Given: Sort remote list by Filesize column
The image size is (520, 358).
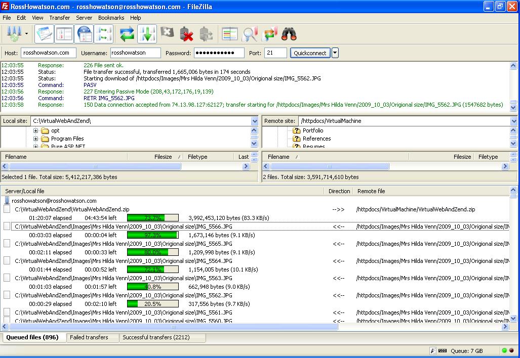Looking at the screenshot, I should coord(442,157).
